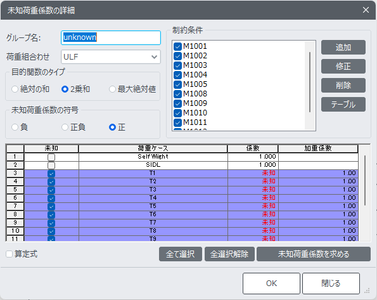Click the T5 load case cell
This screenshot has width=377, height=300.
tap(153, 206)
